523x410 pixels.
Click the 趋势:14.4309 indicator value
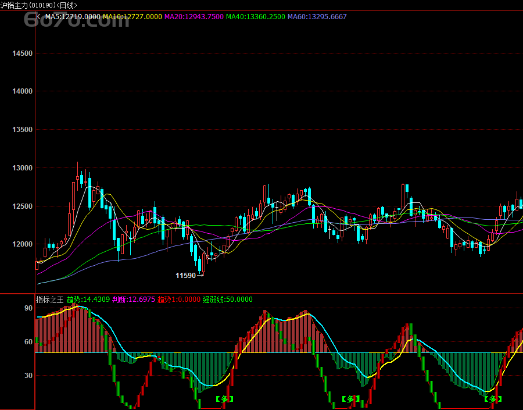[88, 300]
